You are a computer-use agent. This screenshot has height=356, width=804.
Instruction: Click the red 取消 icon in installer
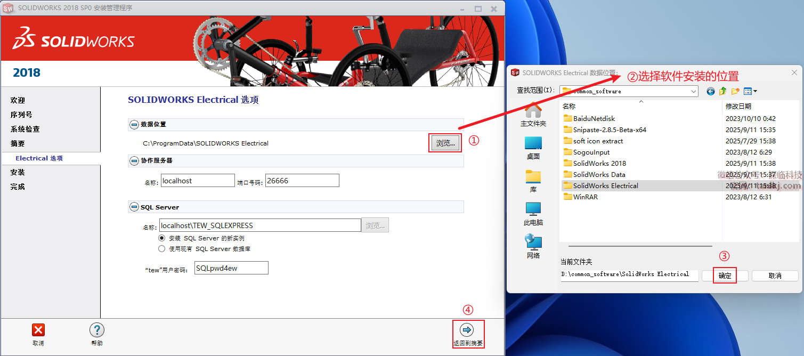point(38,330)
